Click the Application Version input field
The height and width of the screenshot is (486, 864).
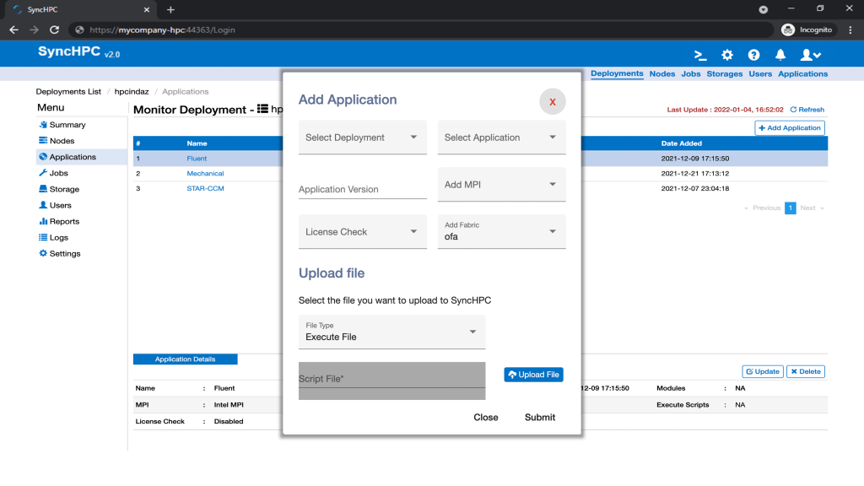pos(362,189)
